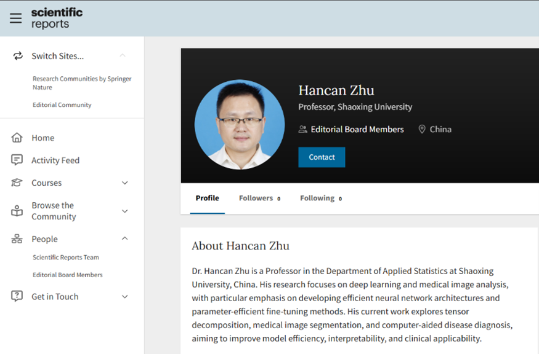Viewport: 539px width, 354px height.
Task: Collapse the Switch Sites section chevron
Action: [x=123, y=56]
